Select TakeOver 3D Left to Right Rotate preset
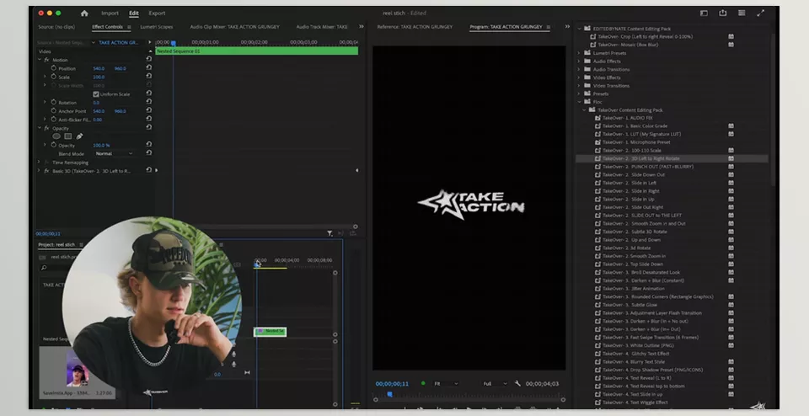Image resolution: width=809 pixels, height=416 pixels. tap(640, 158)
